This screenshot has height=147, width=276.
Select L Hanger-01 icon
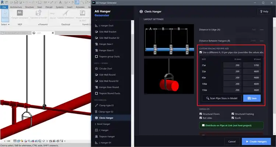point(96,143)
